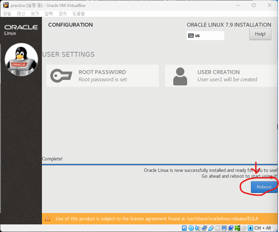Click the USER SETTINGS heading
This screenshot has height=232, width=279.
click(x=68, y=55)
